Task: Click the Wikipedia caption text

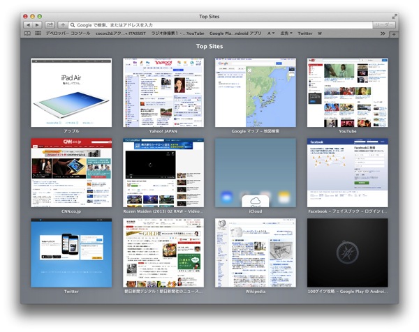Action: [256, 291]
